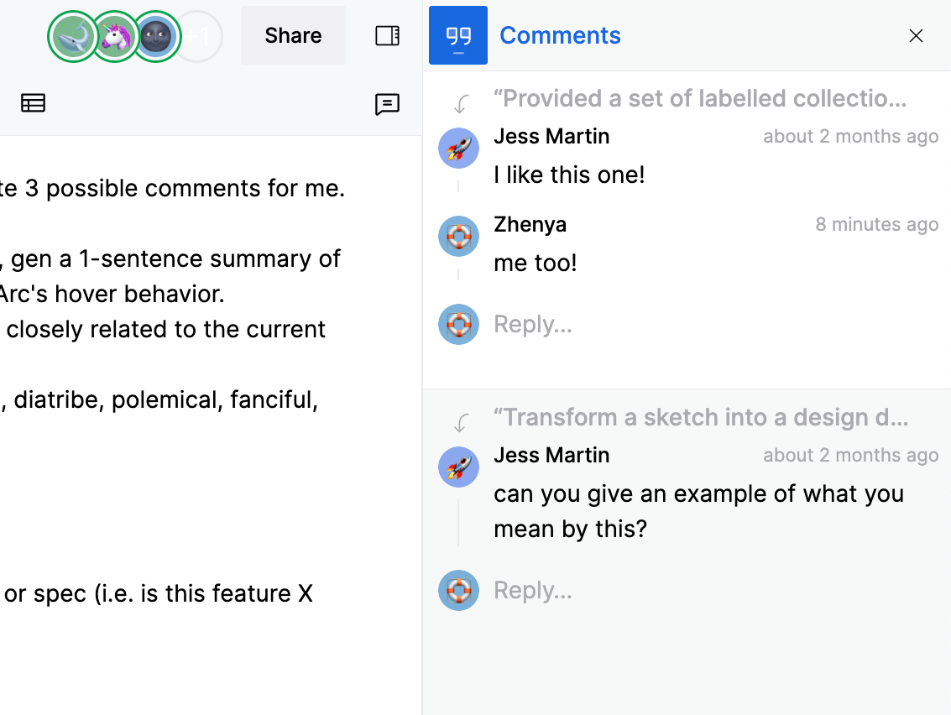Image resolution: width=951 pixels, height=715 pixels.
Task: Toggle the right sidebar panel icon
Action: coord(387,35)
